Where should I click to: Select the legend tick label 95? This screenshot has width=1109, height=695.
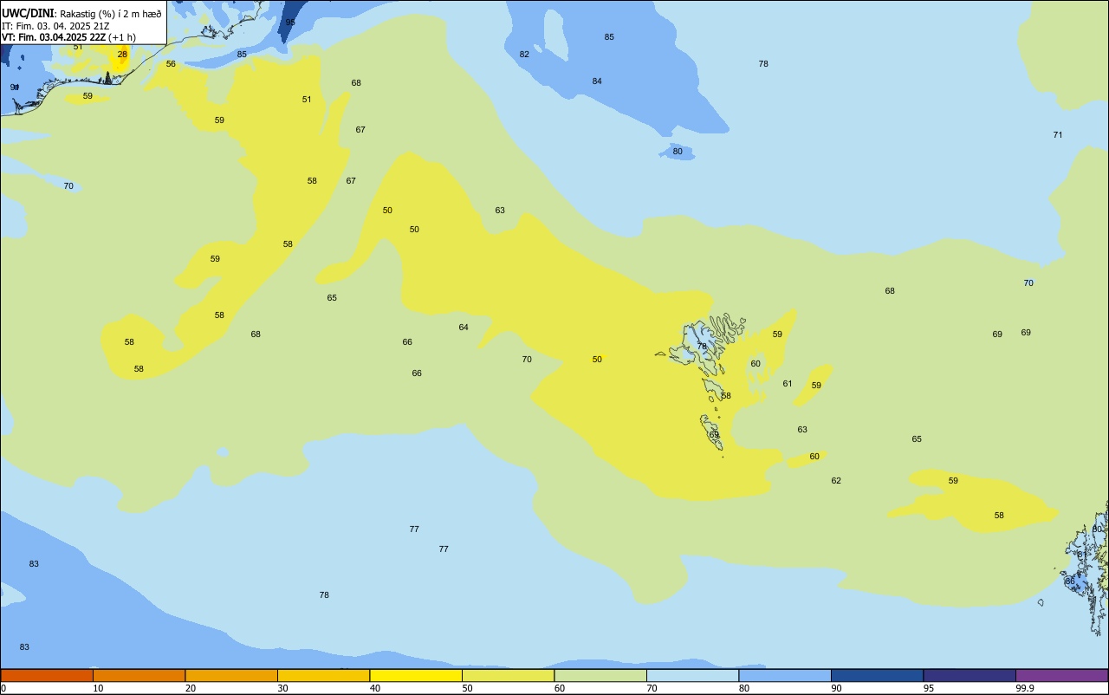pyautogui.click(x=929, y=688)
